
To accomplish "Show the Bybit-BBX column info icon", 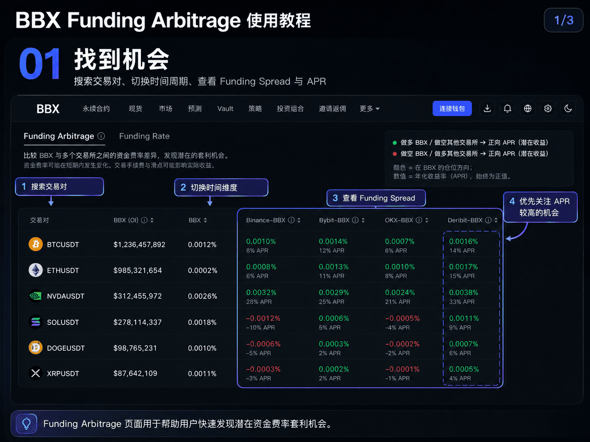I will [355, 220].
